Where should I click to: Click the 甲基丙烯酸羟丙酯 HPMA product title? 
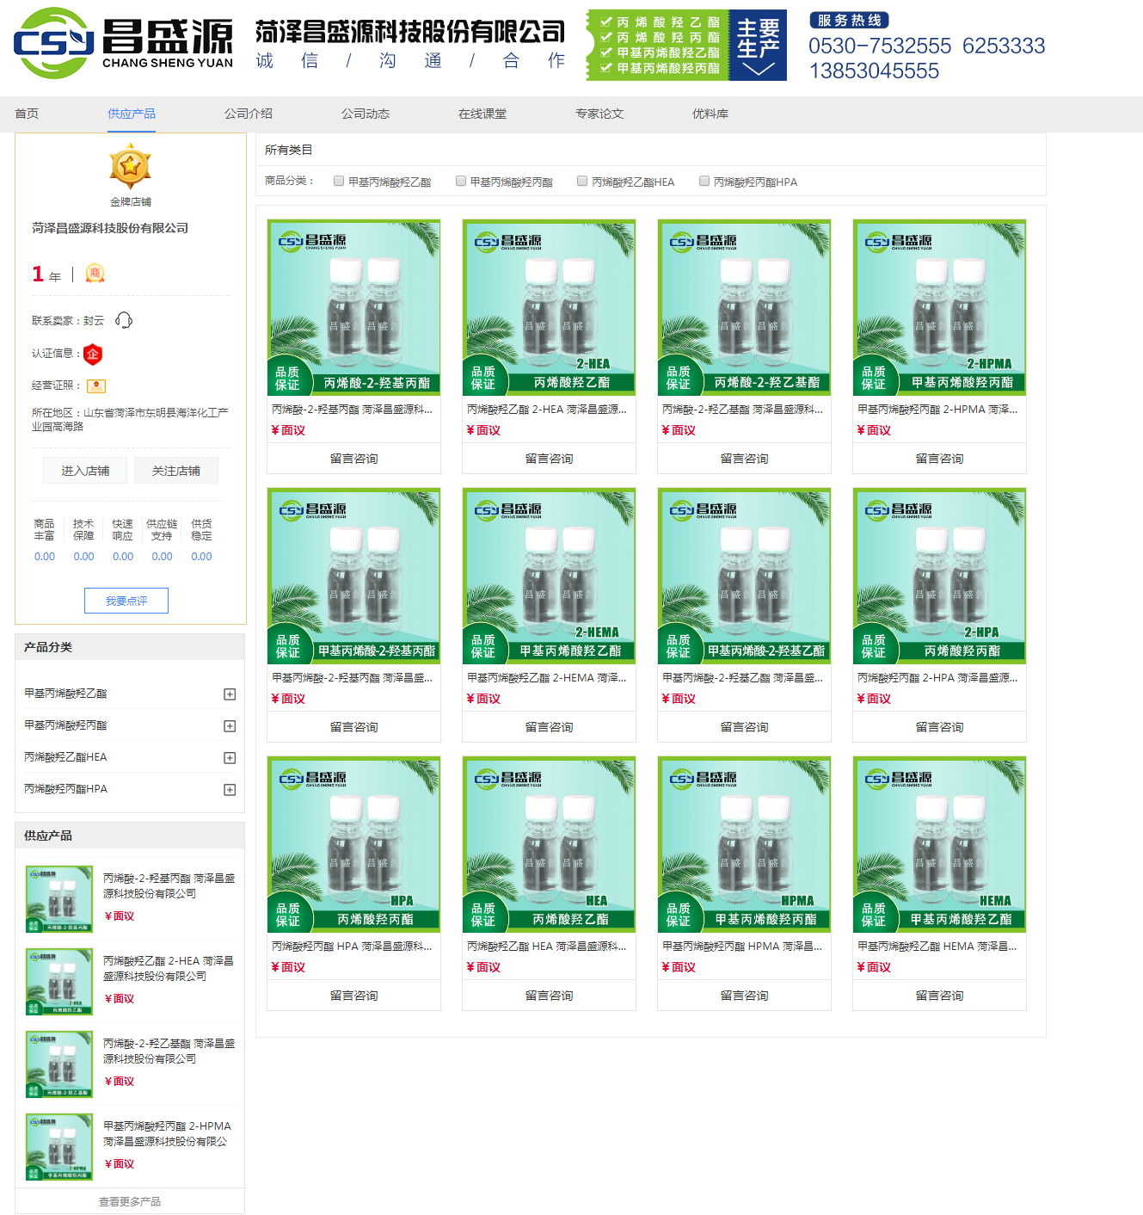[x=742, y=947]
